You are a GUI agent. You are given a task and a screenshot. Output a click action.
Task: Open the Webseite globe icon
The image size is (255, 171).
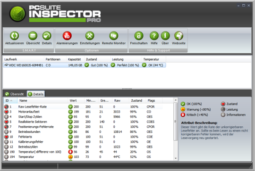(178, 36)
